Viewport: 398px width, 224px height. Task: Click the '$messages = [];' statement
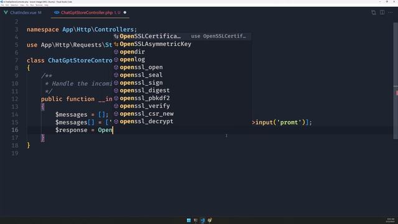[x=82, y=114]
